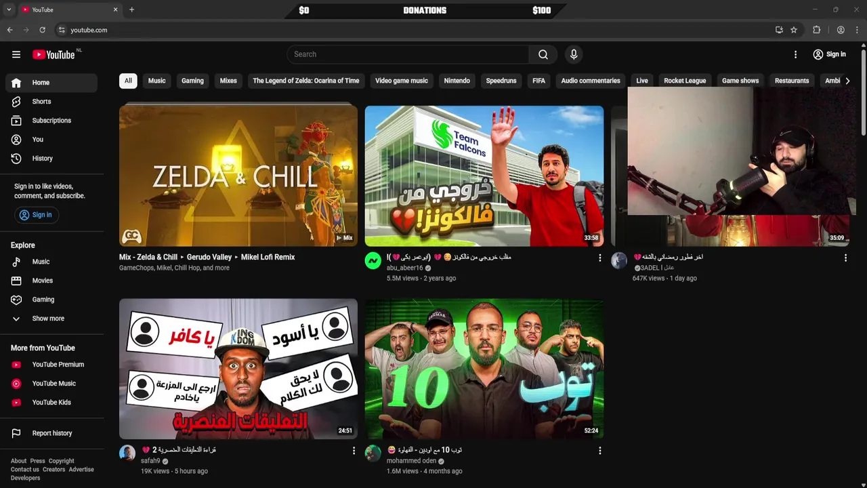Open Gaming under Explore
The height and width of the screenshot is (488, 867).
pos(51,300)
